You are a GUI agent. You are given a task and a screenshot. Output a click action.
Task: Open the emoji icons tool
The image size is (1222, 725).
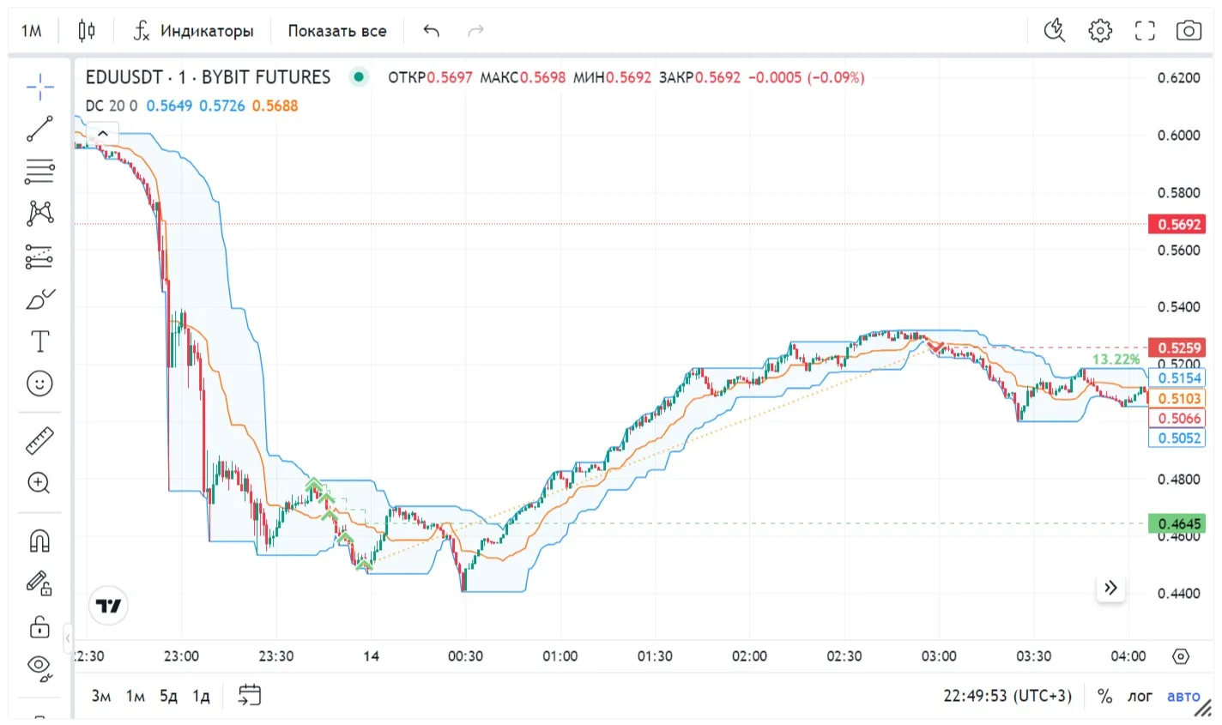[39, 384]
